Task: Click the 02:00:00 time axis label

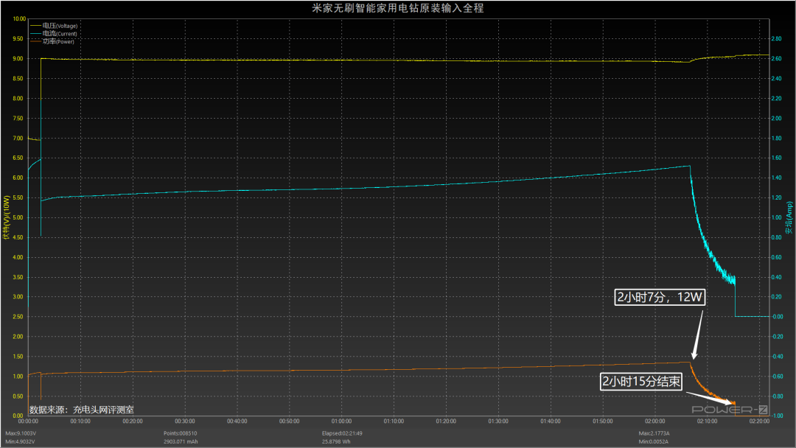Action: click(x=655, y=421)
